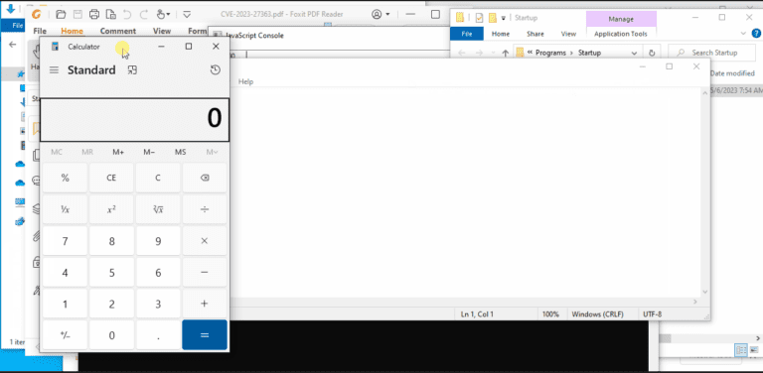This screenshot has height=373, width=763.
Task: Click Explorer Help question mark icon
Action: coord(756,34)
